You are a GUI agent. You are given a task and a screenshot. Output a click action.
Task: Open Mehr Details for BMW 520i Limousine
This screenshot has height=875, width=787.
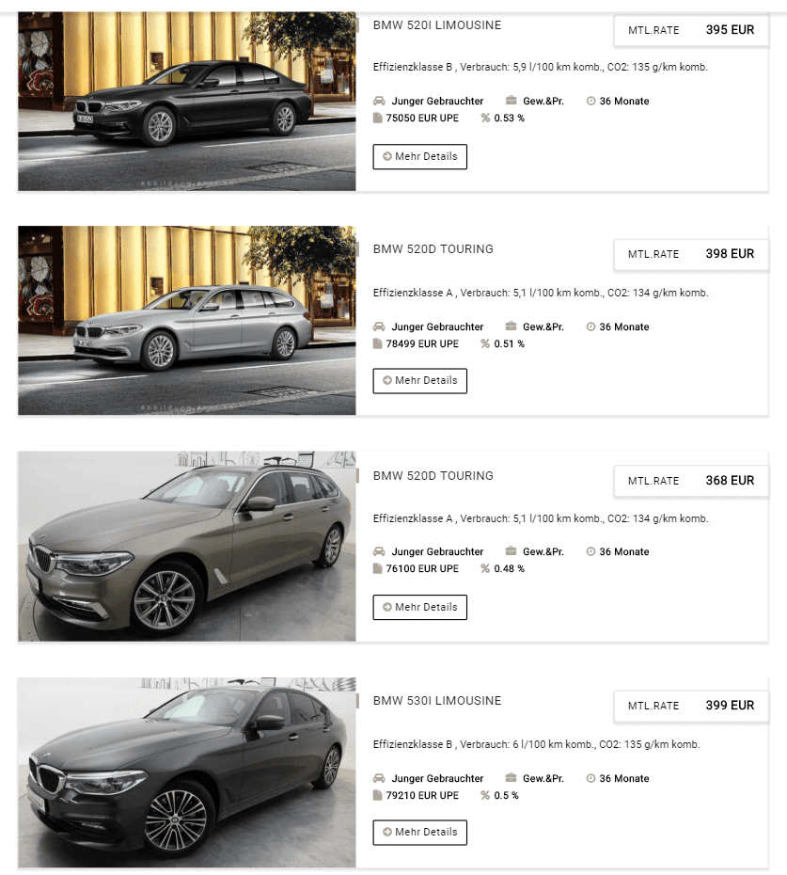point(419,157)
